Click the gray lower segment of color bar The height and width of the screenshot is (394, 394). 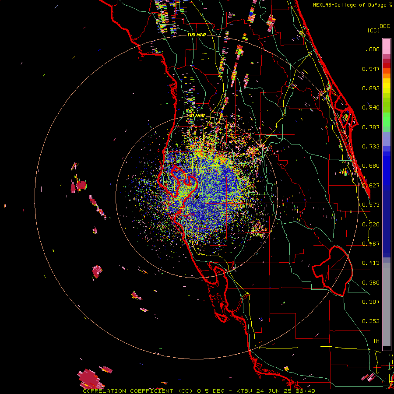[x=387, y=304]
